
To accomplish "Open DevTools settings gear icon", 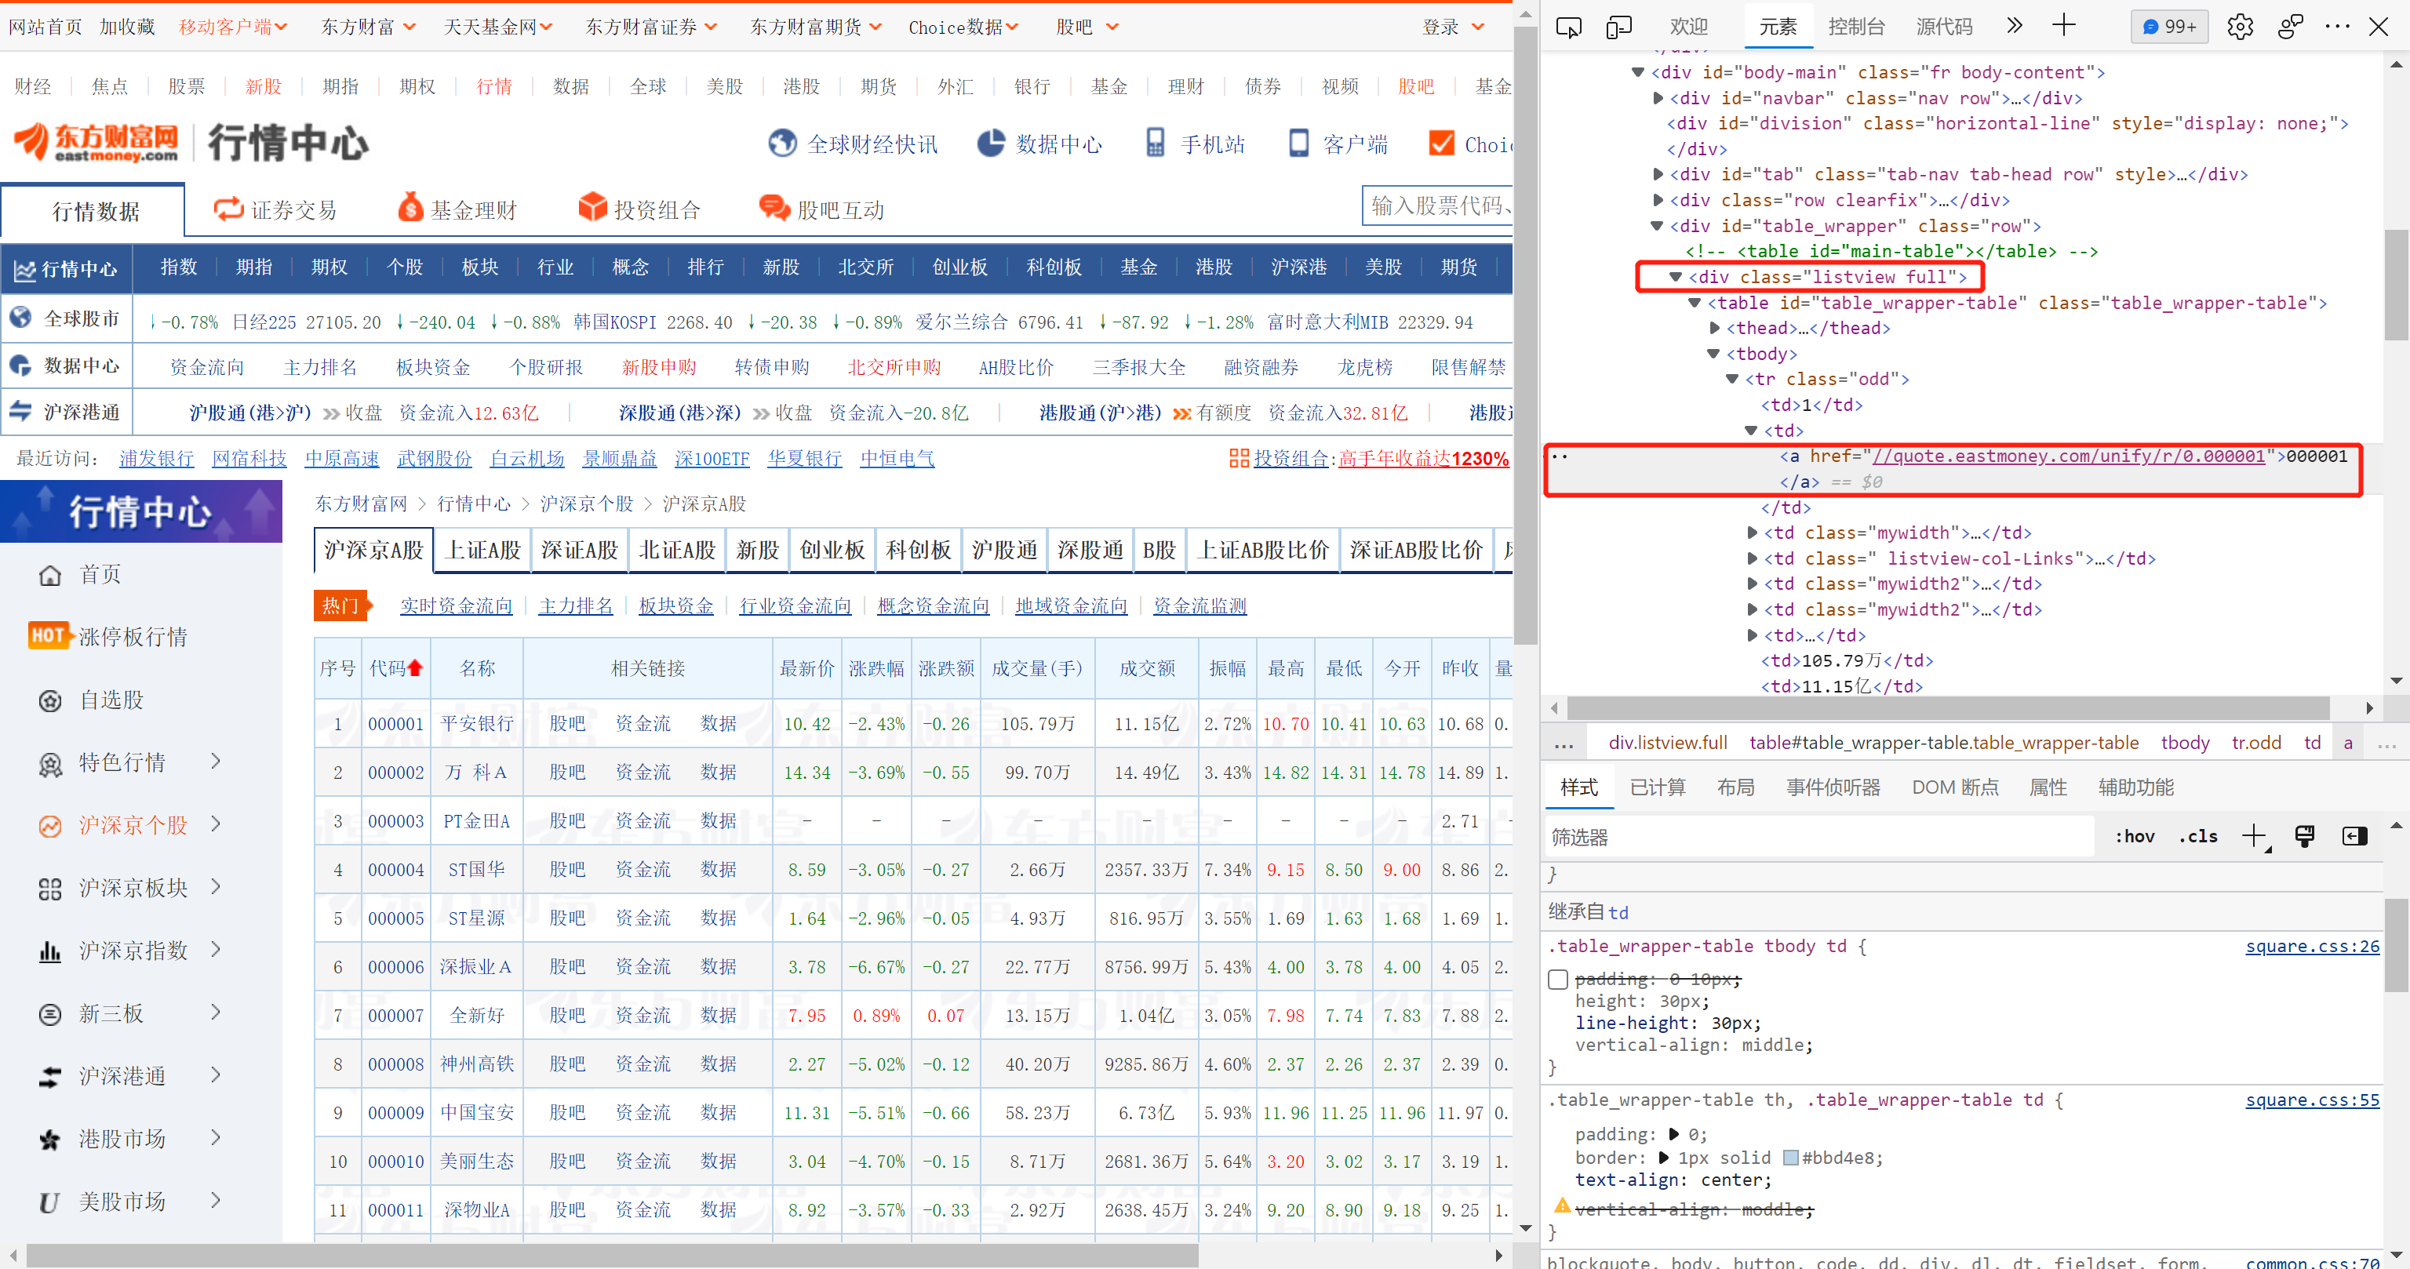I will (2240, 26).
